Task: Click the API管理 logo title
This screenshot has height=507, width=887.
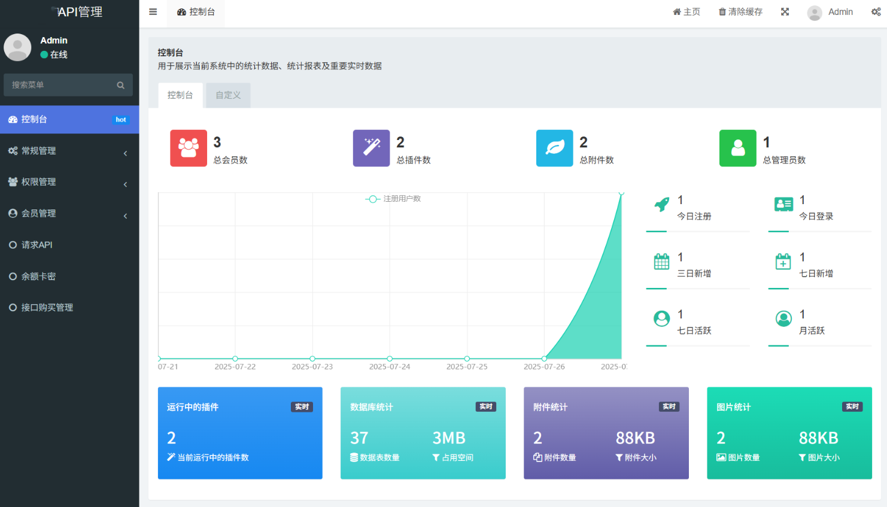Action: (80, 12)
